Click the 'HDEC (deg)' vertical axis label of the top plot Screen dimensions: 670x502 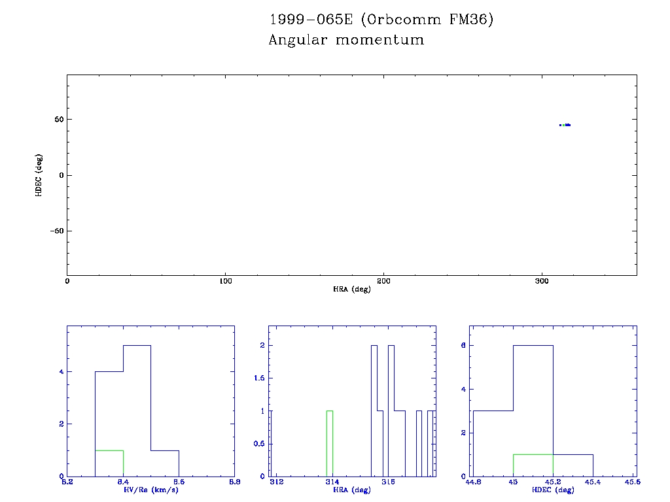[39, 175]
